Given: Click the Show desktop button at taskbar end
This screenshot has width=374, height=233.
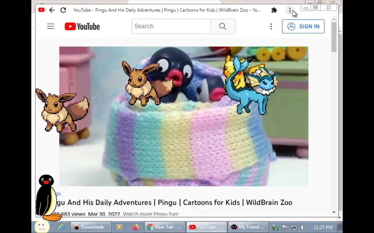Looking at the screenshot, I should (x=340, y=227).
